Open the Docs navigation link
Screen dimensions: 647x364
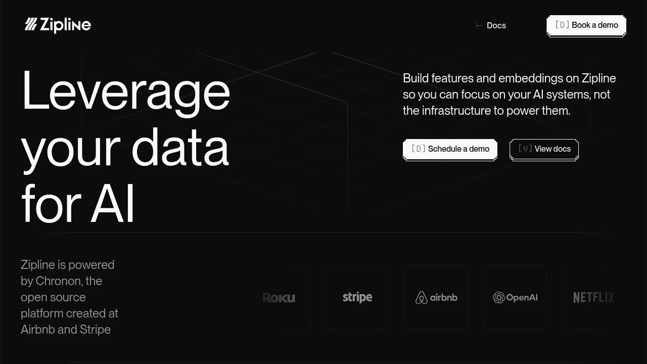(x=496, y=25)
